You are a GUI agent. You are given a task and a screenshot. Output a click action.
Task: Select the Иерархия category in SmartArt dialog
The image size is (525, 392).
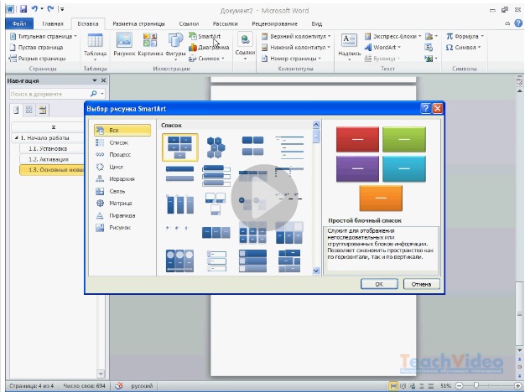pos(122,179)
